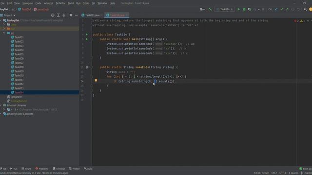Click the Git push arrow icon
This screenshot has height=175, width=312.
[287, 9]
